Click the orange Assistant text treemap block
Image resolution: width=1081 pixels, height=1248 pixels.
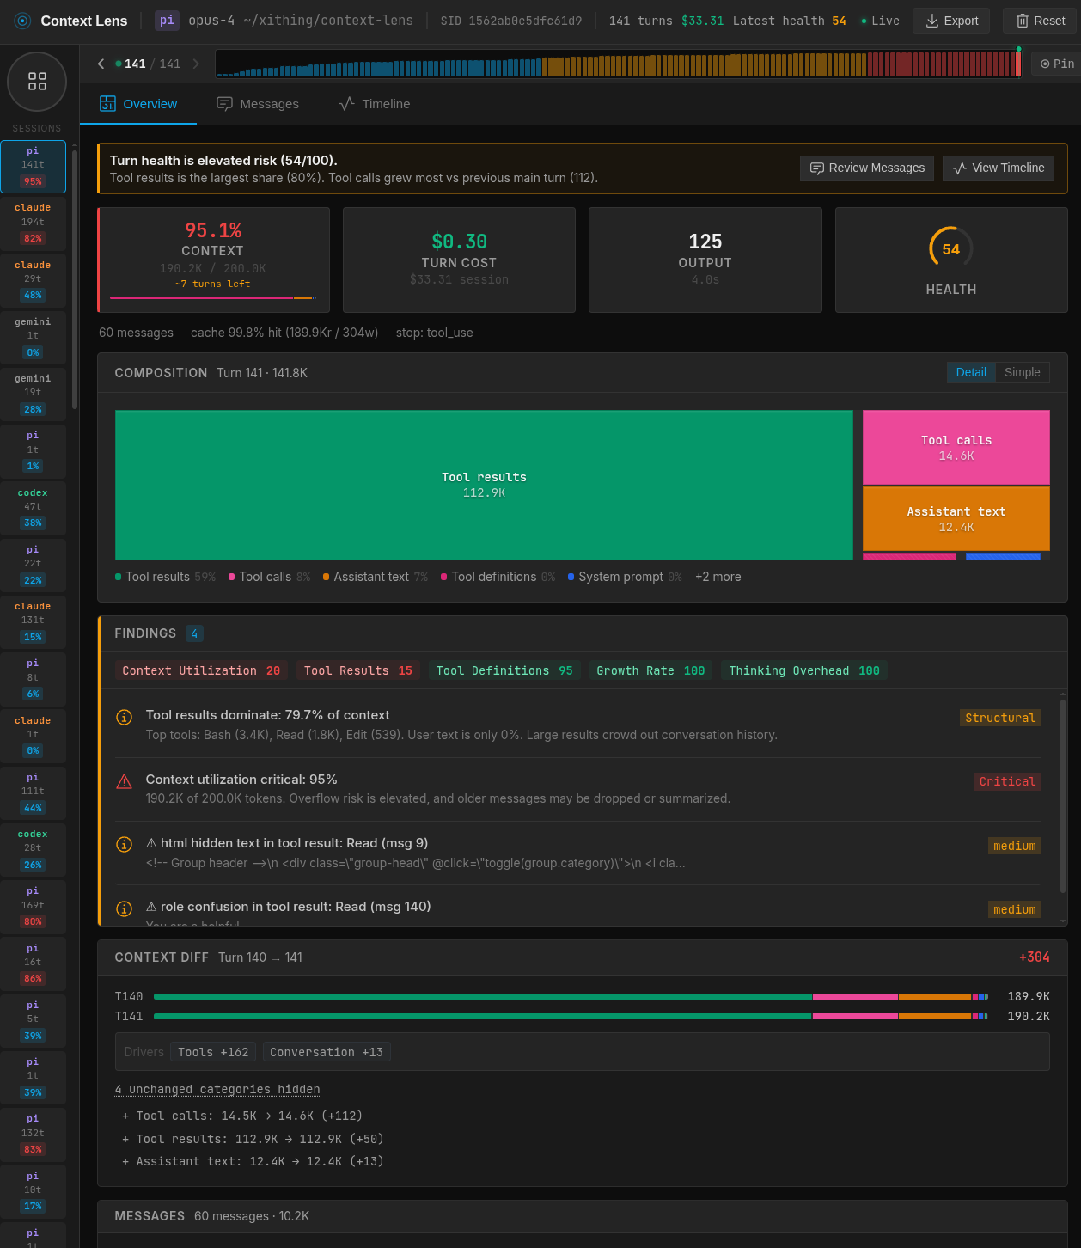click(956, 518)
